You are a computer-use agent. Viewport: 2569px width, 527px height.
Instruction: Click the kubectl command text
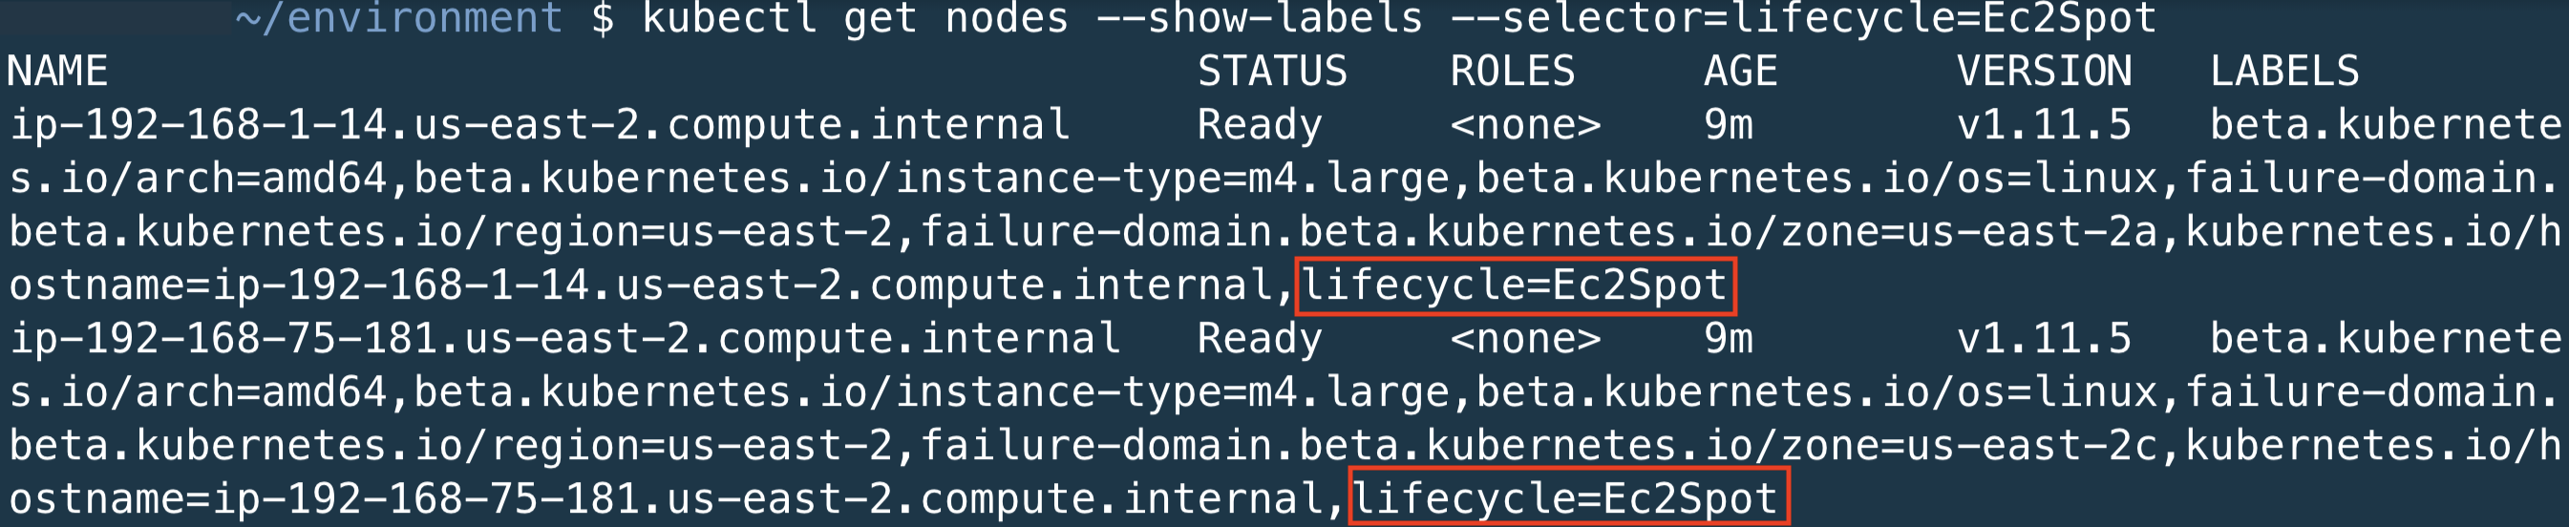[1398, 18]
